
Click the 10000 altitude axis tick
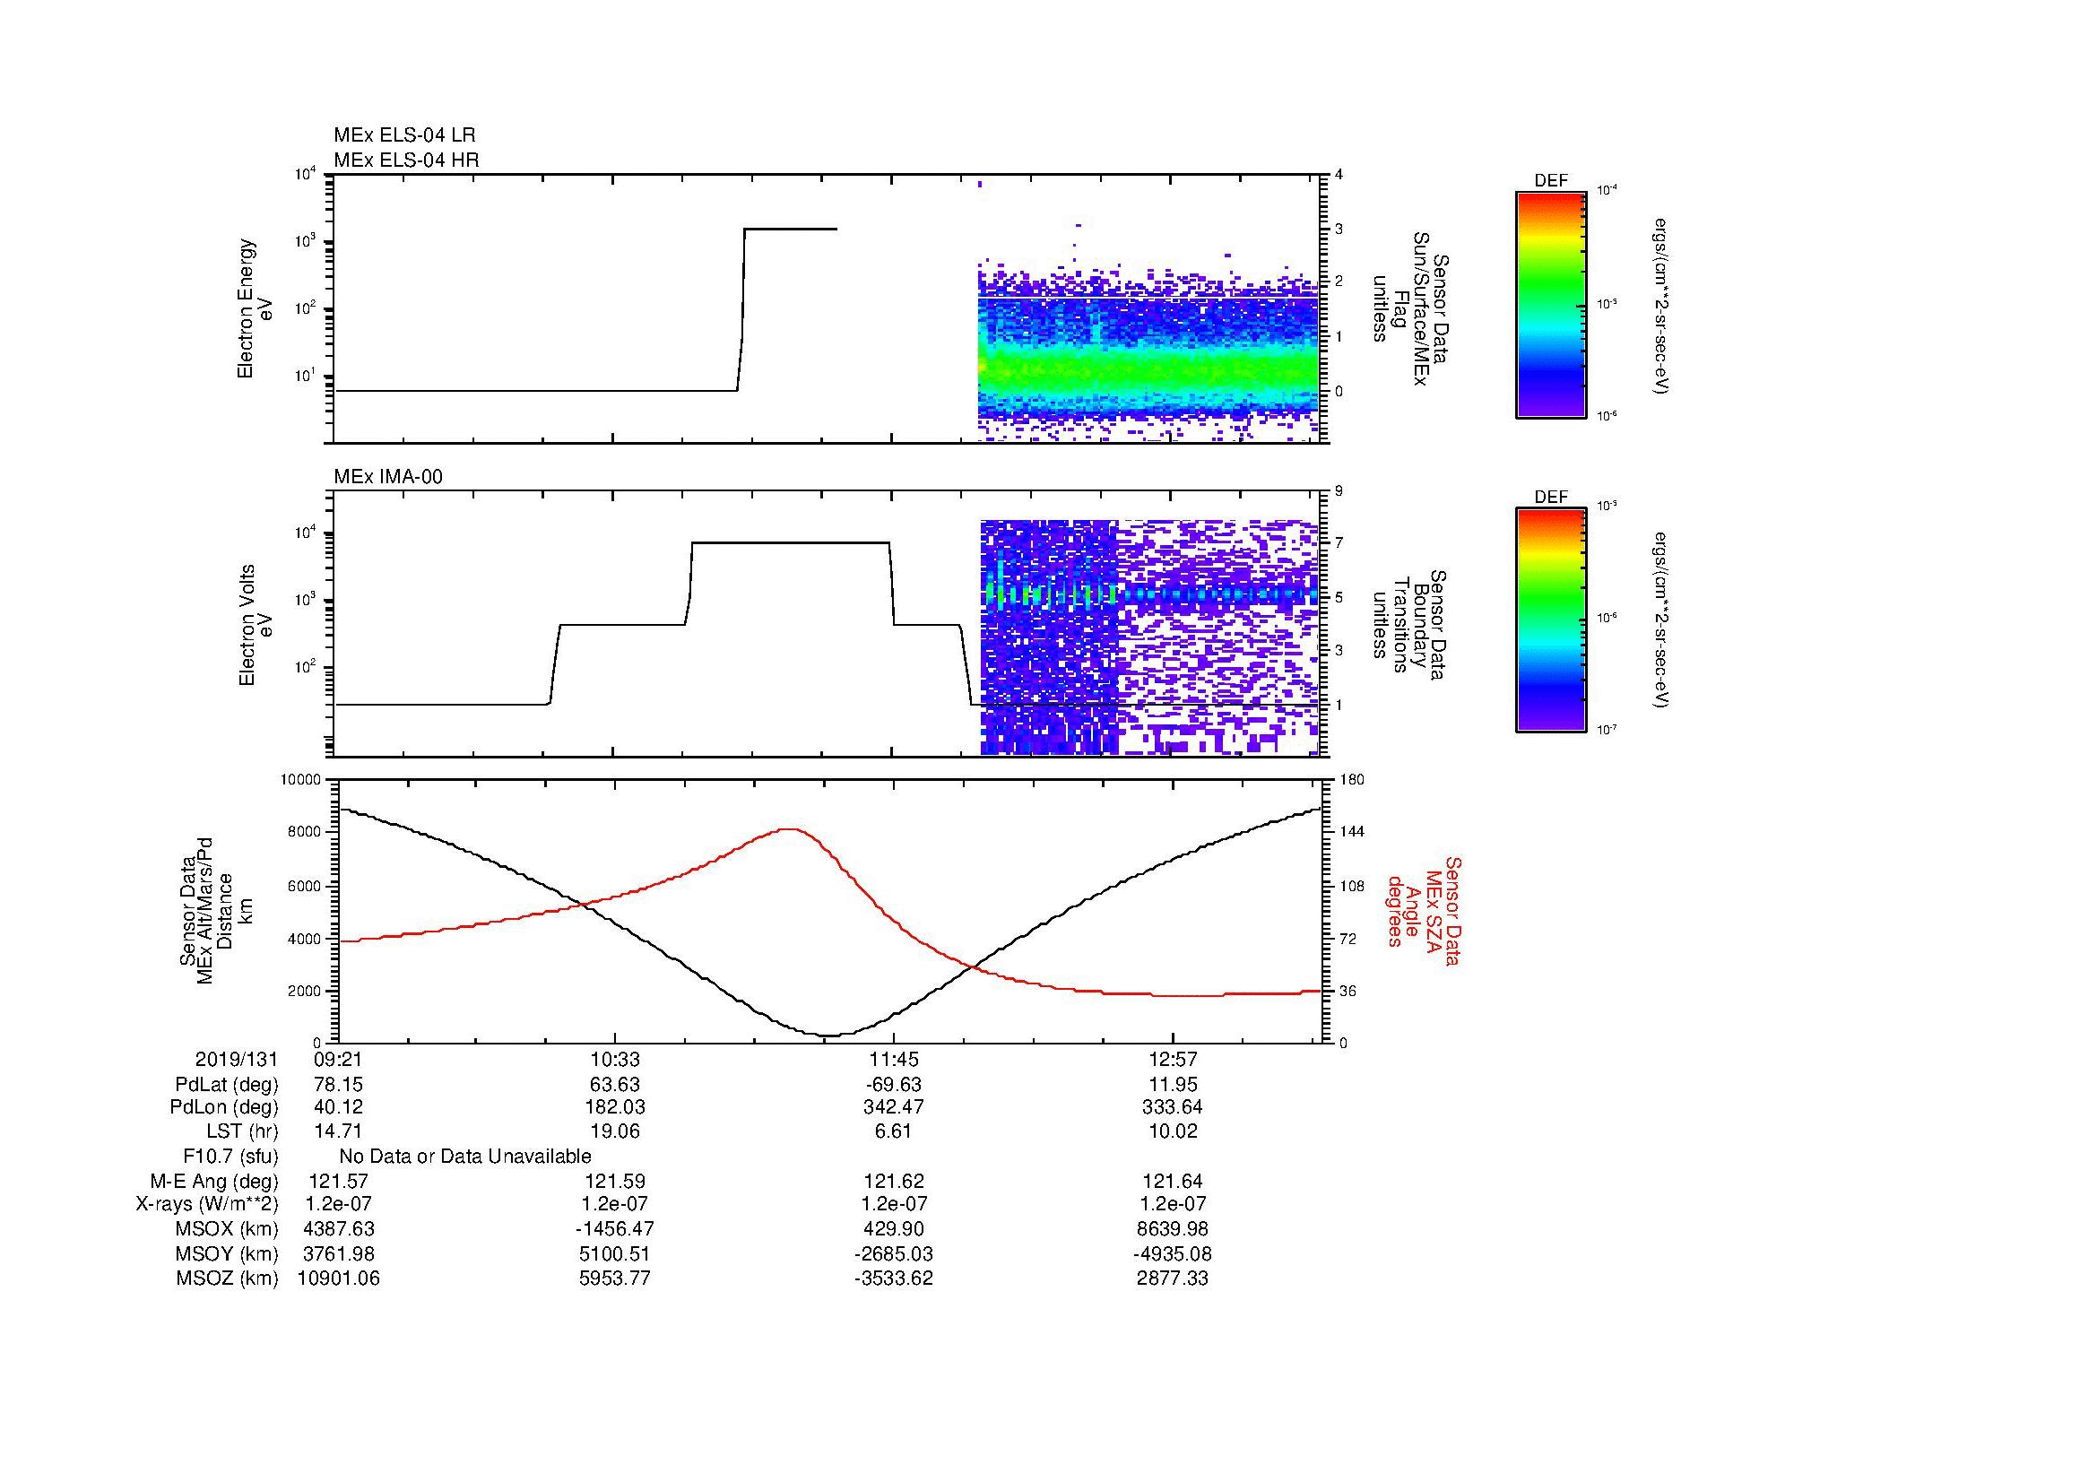301,780
